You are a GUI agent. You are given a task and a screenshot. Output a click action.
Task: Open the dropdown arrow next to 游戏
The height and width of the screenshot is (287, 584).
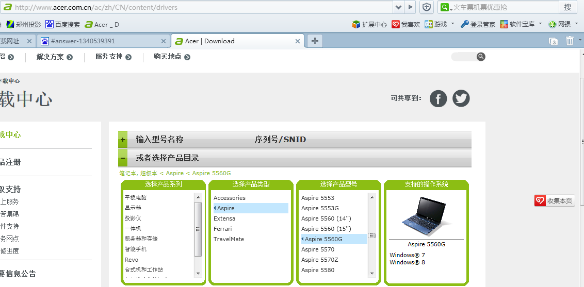pos(452,24)
